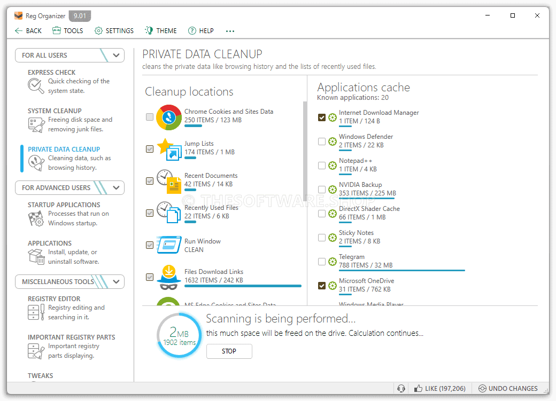The image size is (556, 401).
Task: Click the headset support icon in status bar
Action: tap(401, 389)
